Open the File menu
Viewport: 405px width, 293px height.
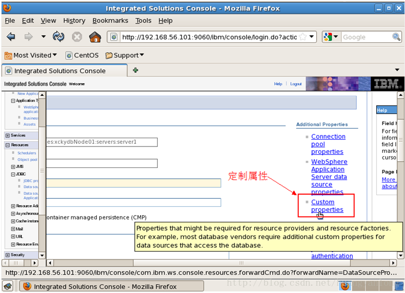(10, 20)
